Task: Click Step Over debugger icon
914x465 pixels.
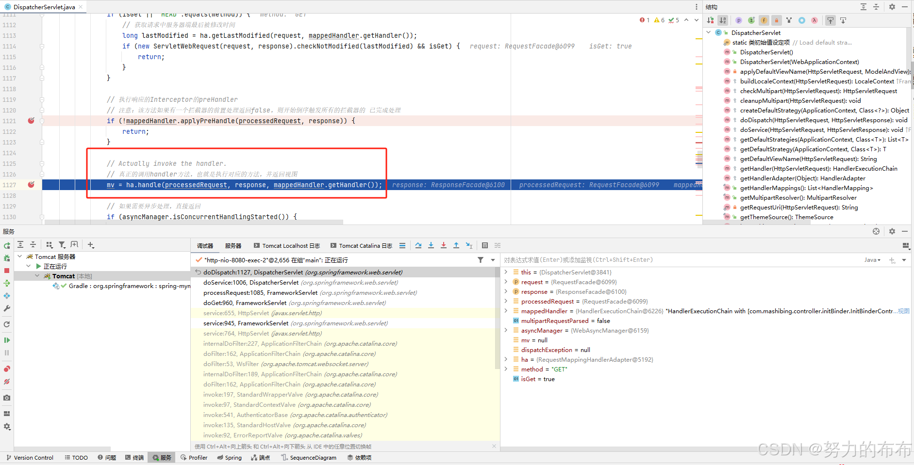Action: (418, 245)
